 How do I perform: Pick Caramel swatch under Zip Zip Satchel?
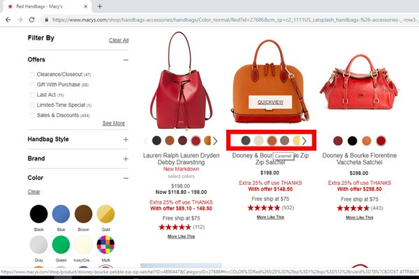(272, 140)
